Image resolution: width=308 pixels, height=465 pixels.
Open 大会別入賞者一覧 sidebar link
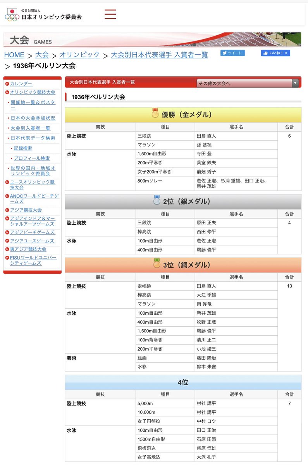[30, 128]
